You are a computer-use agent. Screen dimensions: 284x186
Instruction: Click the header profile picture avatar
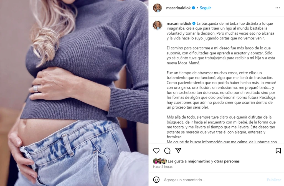[x=158, y=8]
